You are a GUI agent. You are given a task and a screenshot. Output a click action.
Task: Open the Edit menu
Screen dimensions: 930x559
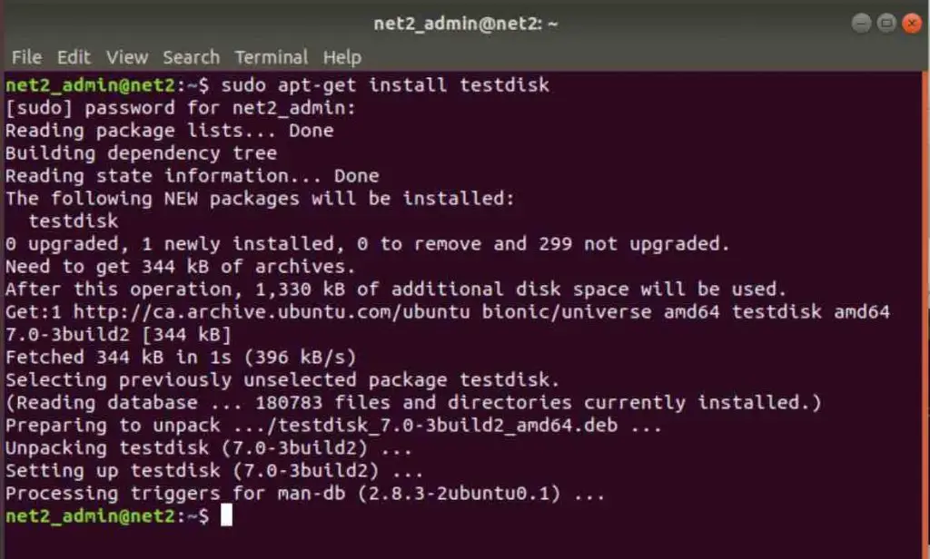coord(74,56)
